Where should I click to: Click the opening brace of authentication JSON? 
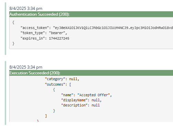13,23
